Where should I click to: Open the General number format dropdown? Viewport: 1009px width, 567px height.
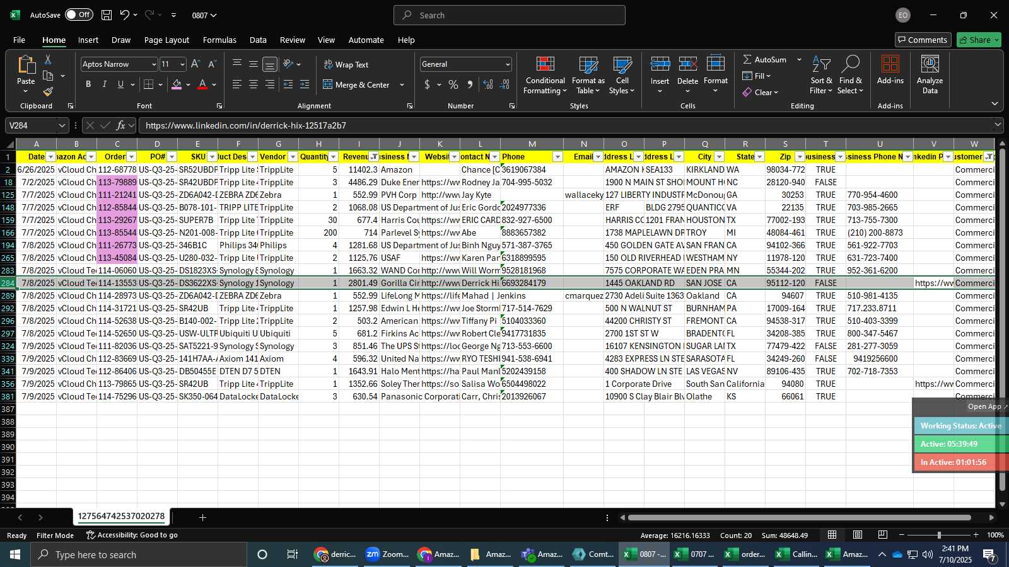[x=507, y=64]
